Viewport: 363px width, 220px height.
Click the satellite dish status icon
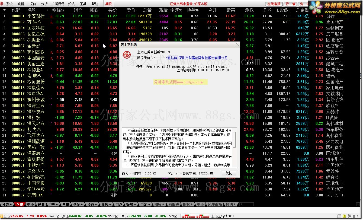tap(349, 216)
